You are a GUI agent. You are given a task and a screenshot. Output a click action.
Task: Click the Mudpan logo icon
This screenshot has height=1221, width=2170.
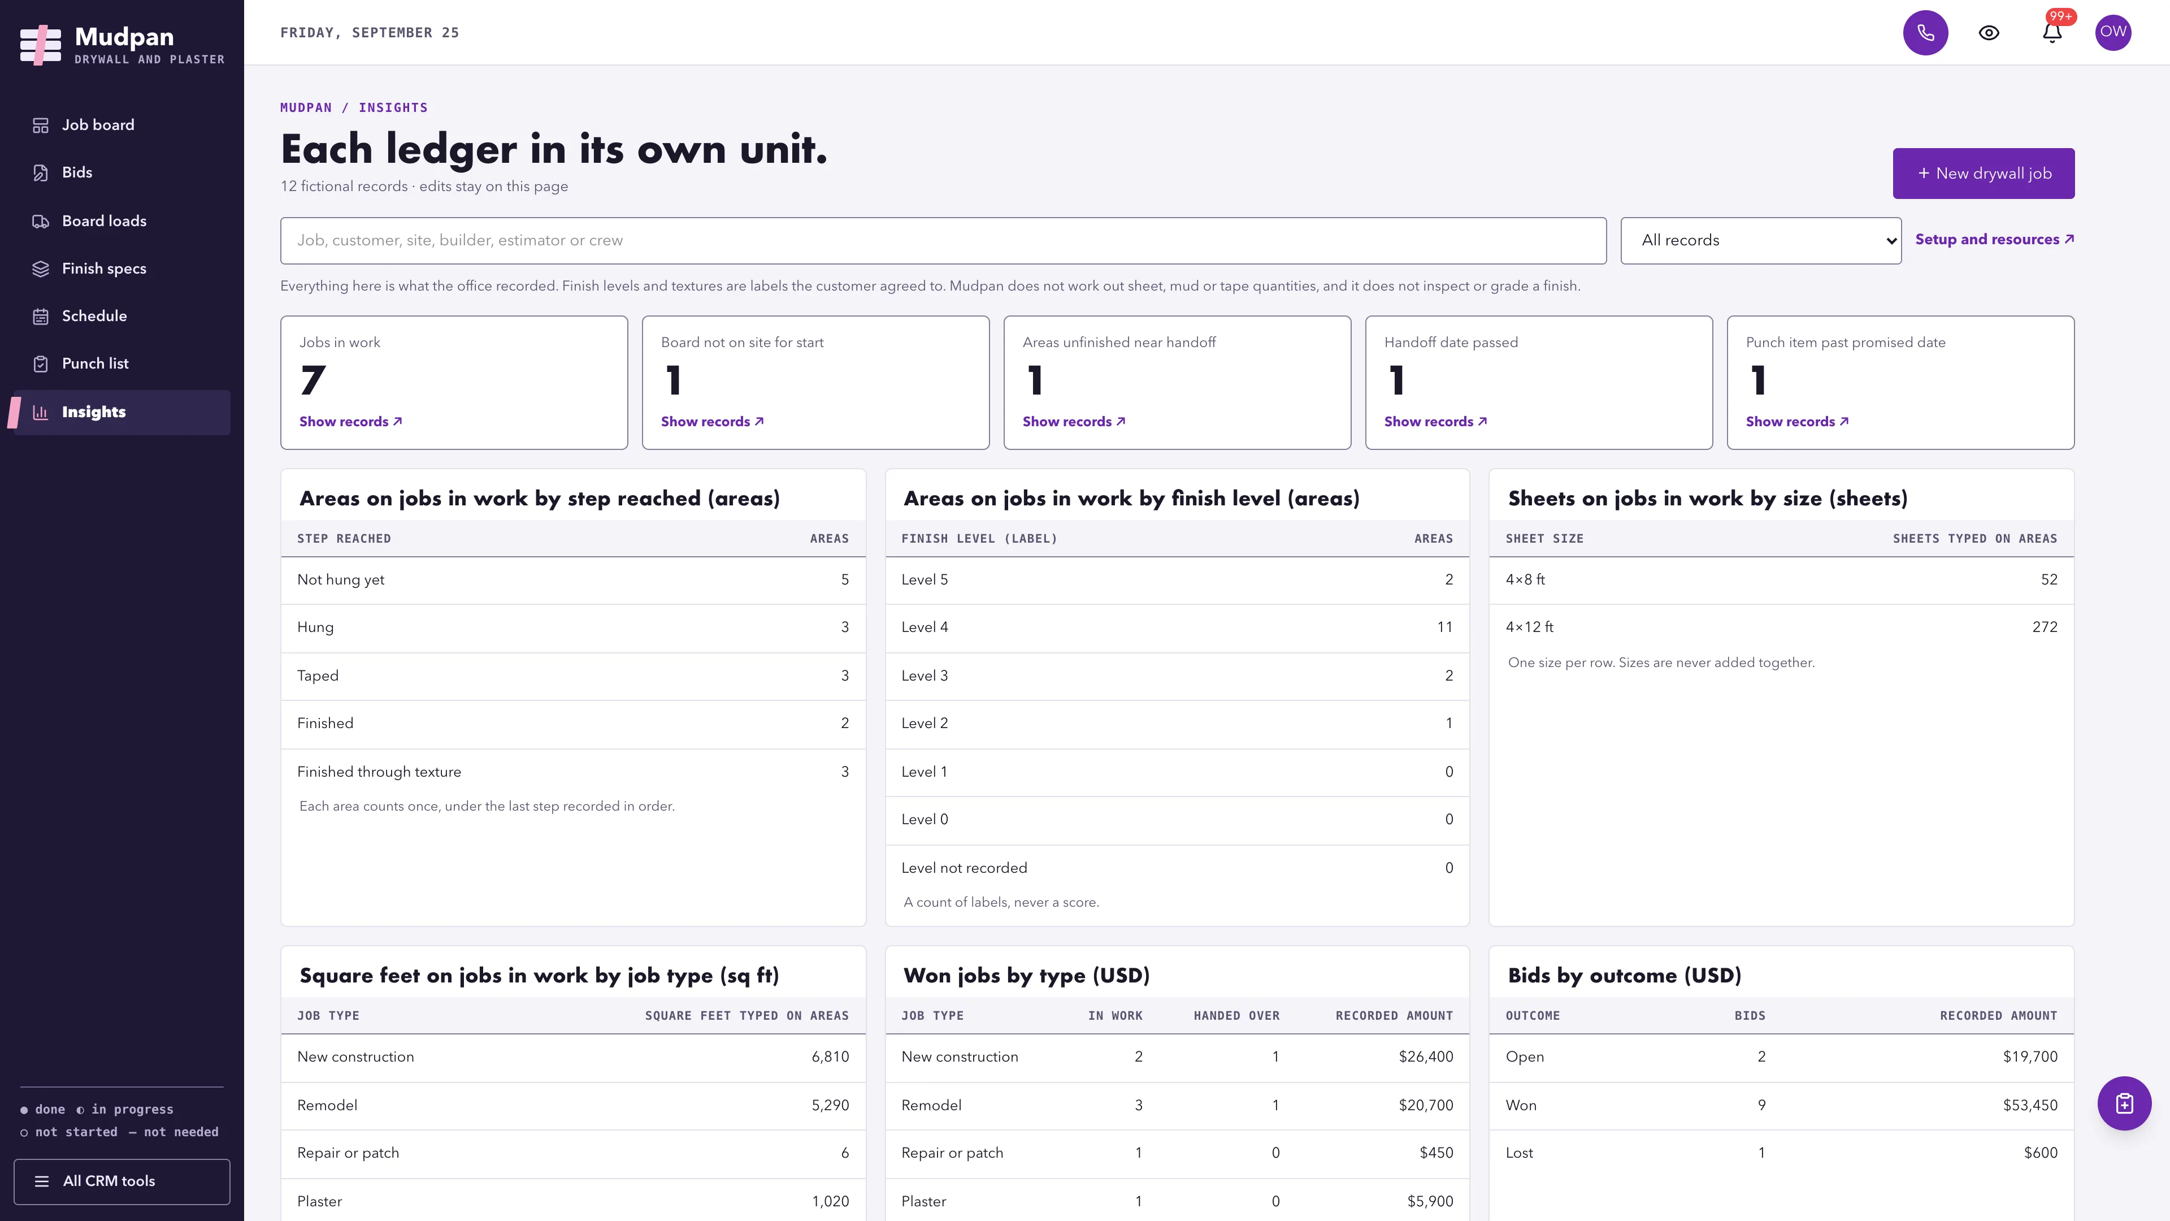41,45
